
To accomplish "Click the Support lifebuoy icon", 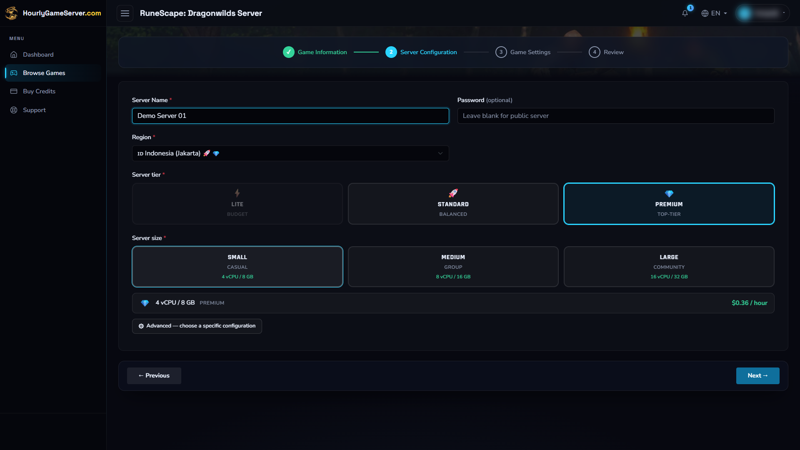I will click(x=14, y=110).
